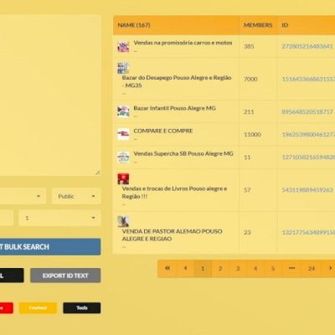335x335 pixels.
Task: Open group ID link 895648520518717
Action: tap(307, 111)
